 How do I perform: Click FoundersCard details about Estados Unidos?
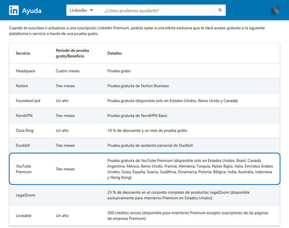pos(173,101)
